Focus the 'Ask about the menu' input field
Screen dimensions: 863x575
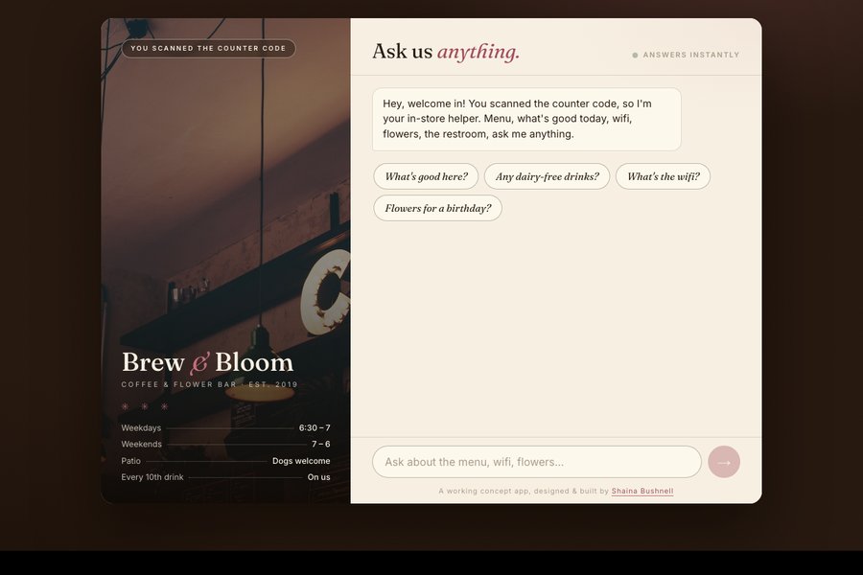click(537, 462)
